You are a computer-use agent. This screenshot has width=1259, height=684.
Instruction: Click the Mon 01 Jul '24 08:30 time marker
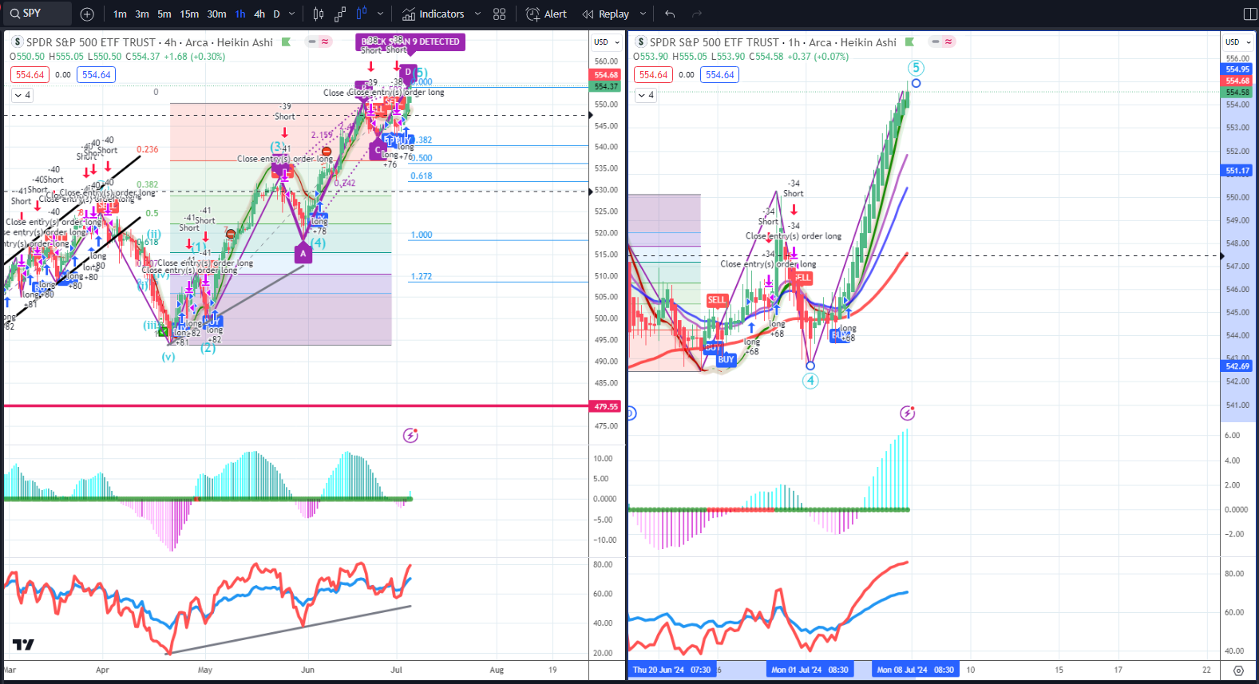point(810,670)
